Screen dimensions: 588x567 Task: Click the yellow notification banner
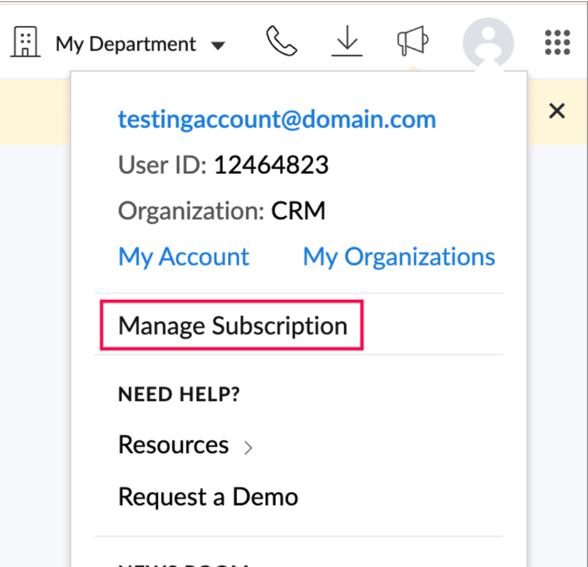tap(35, 112)
